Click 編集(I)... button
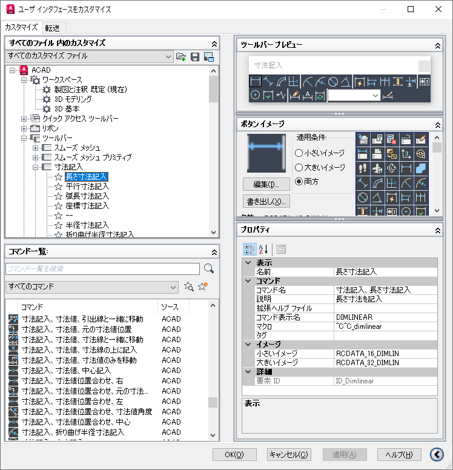The height and width of the screenshot is (470, 453). [x=266, y=184]
